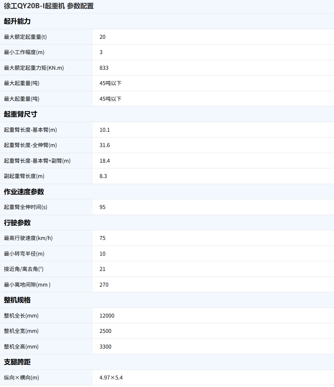
Task: Click the 最小转弯半径(m) label
Action: [24, 254]
